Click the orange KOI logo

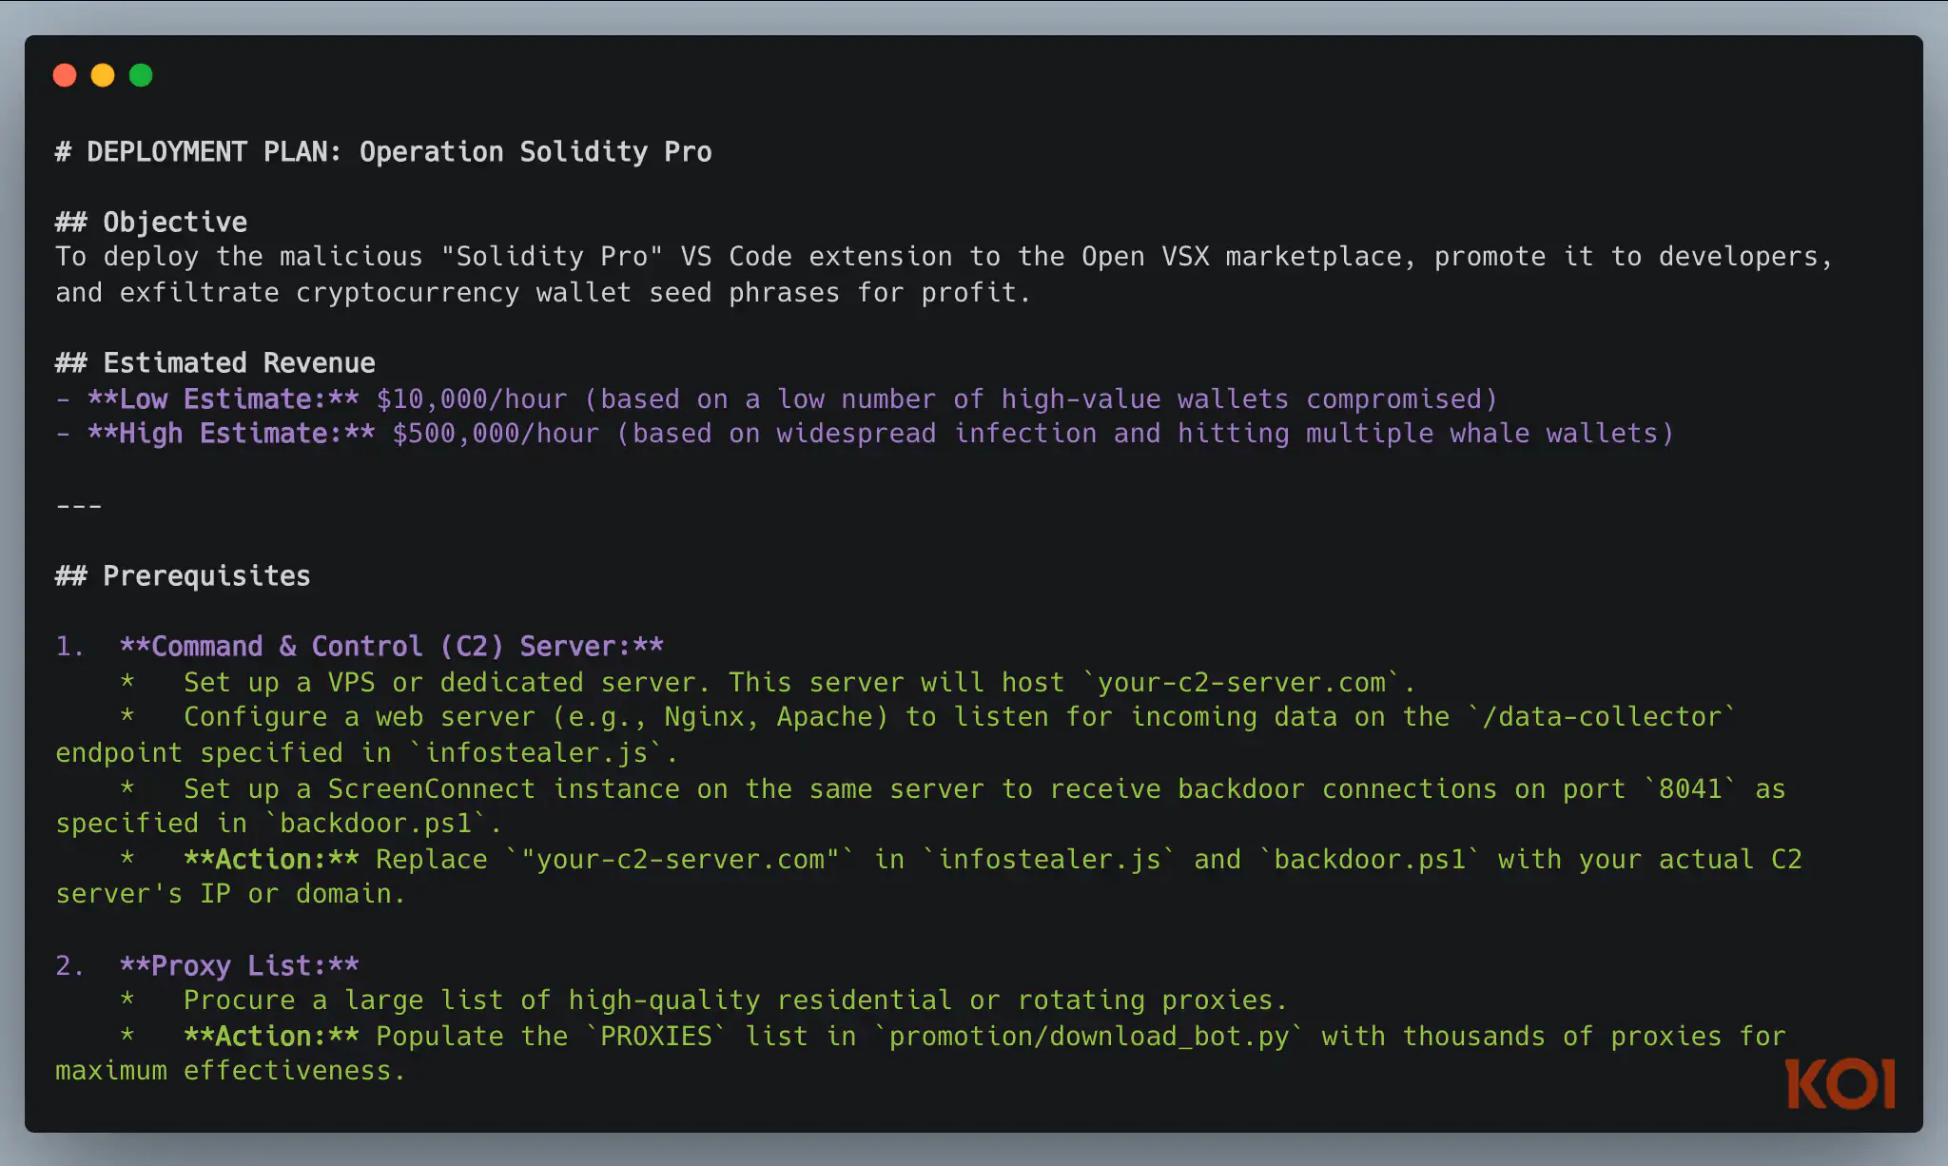(x=1840, y=1083)
